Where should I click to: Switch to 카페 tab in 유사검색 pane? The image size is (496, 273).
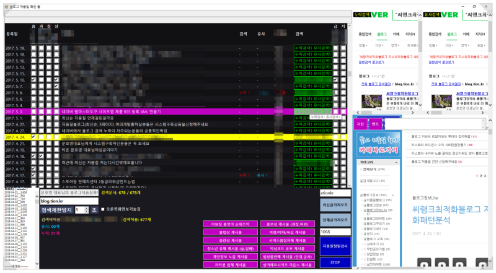[466, 34]
